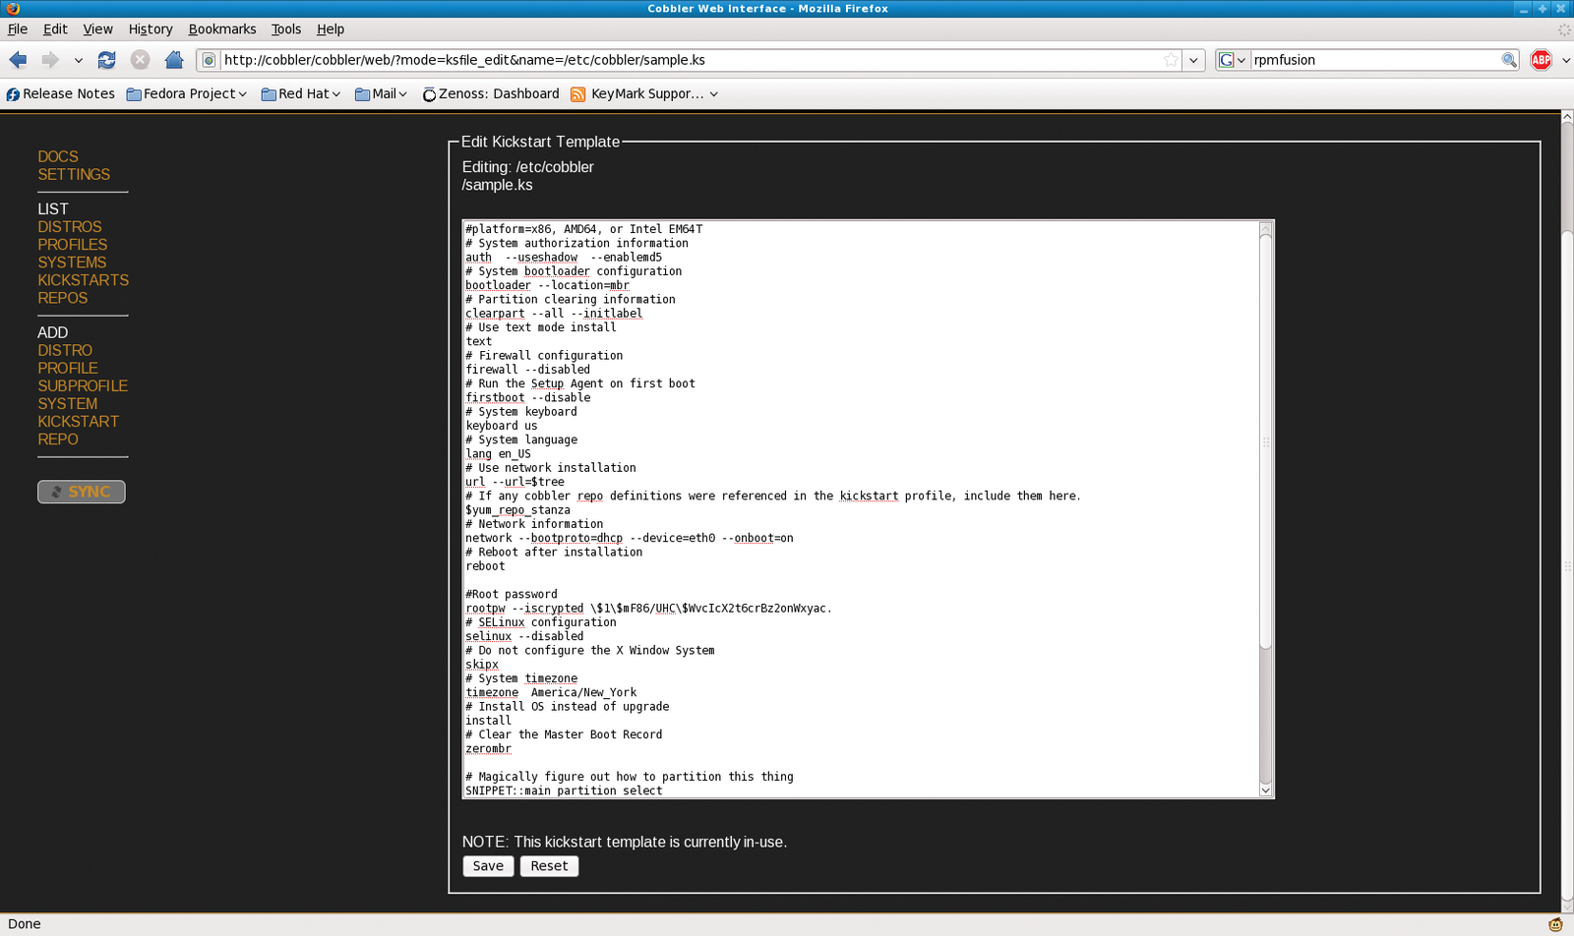Add a new KICKSTART
This screenshot has height=936, width=1574.
(79, 422)
